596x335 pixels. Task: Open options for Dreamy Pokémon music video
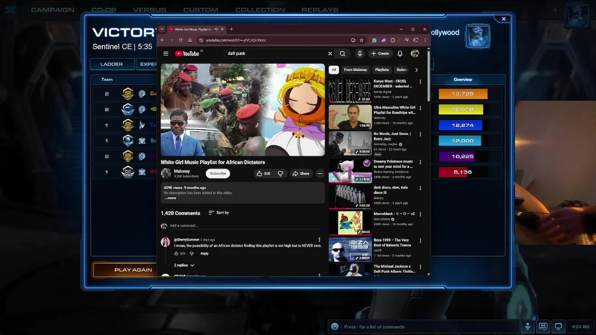420,162
